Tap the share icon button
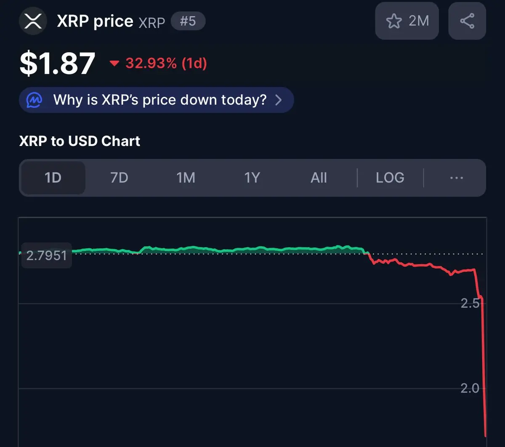The image size is (505, 447). [467, 21]
